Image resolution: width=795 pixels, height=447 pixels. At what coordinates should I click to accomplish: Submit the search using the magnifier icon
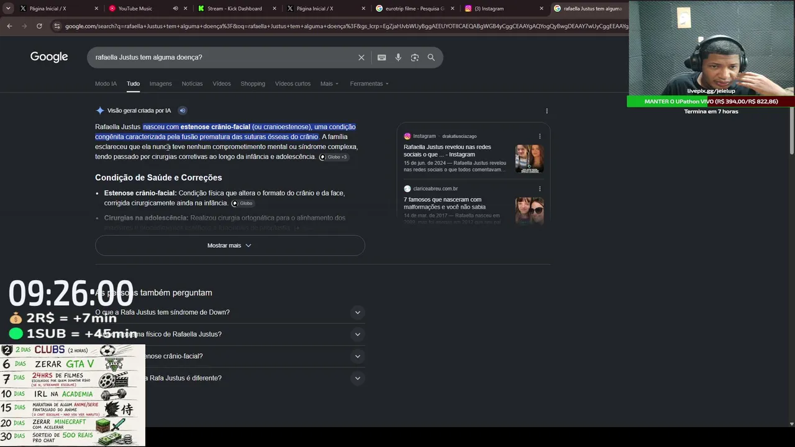click(x=431, y=58)
